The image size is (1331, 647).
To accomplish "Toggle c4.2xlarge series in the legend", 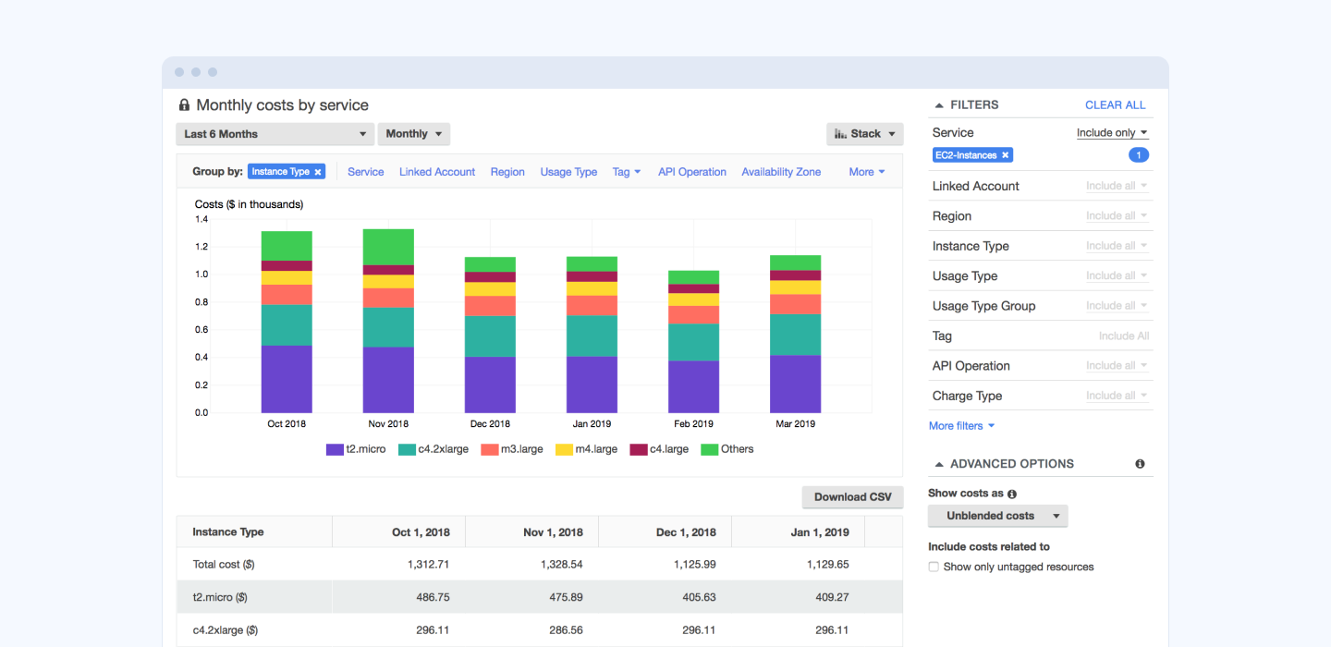I will [x=433, y=449].
